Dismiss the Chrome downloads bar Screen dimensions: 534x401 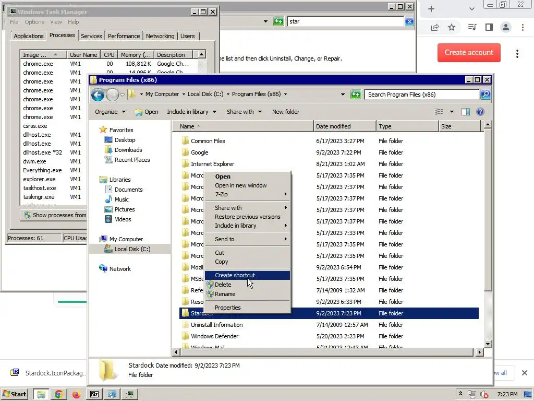click(525, 373)
